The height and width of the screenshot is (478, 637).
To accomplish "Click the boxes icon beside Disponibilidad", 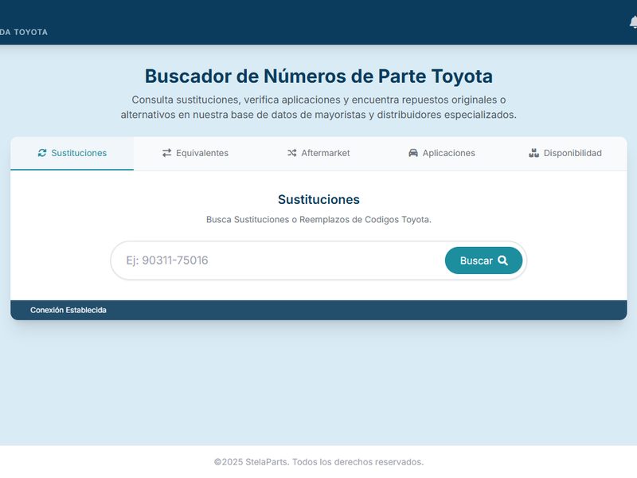I will [x=533, y=153].
